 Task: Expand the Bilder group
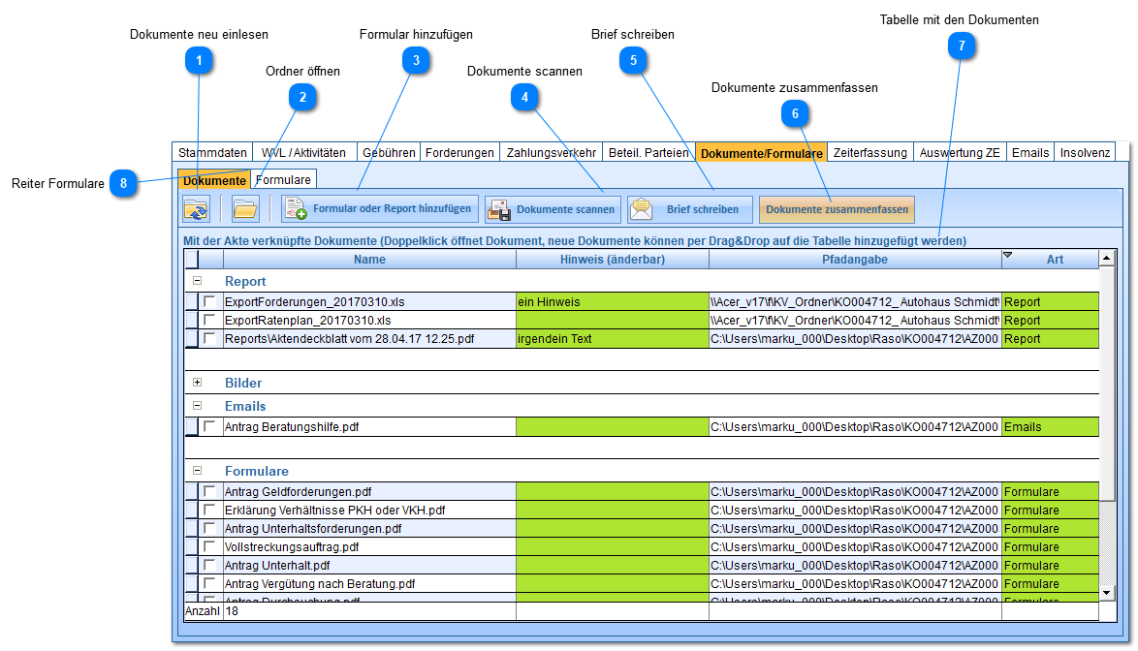198,383
